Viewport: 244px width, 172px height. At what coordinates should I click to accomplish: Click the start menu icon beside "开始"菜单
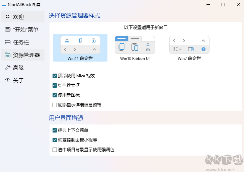[7, 30]
